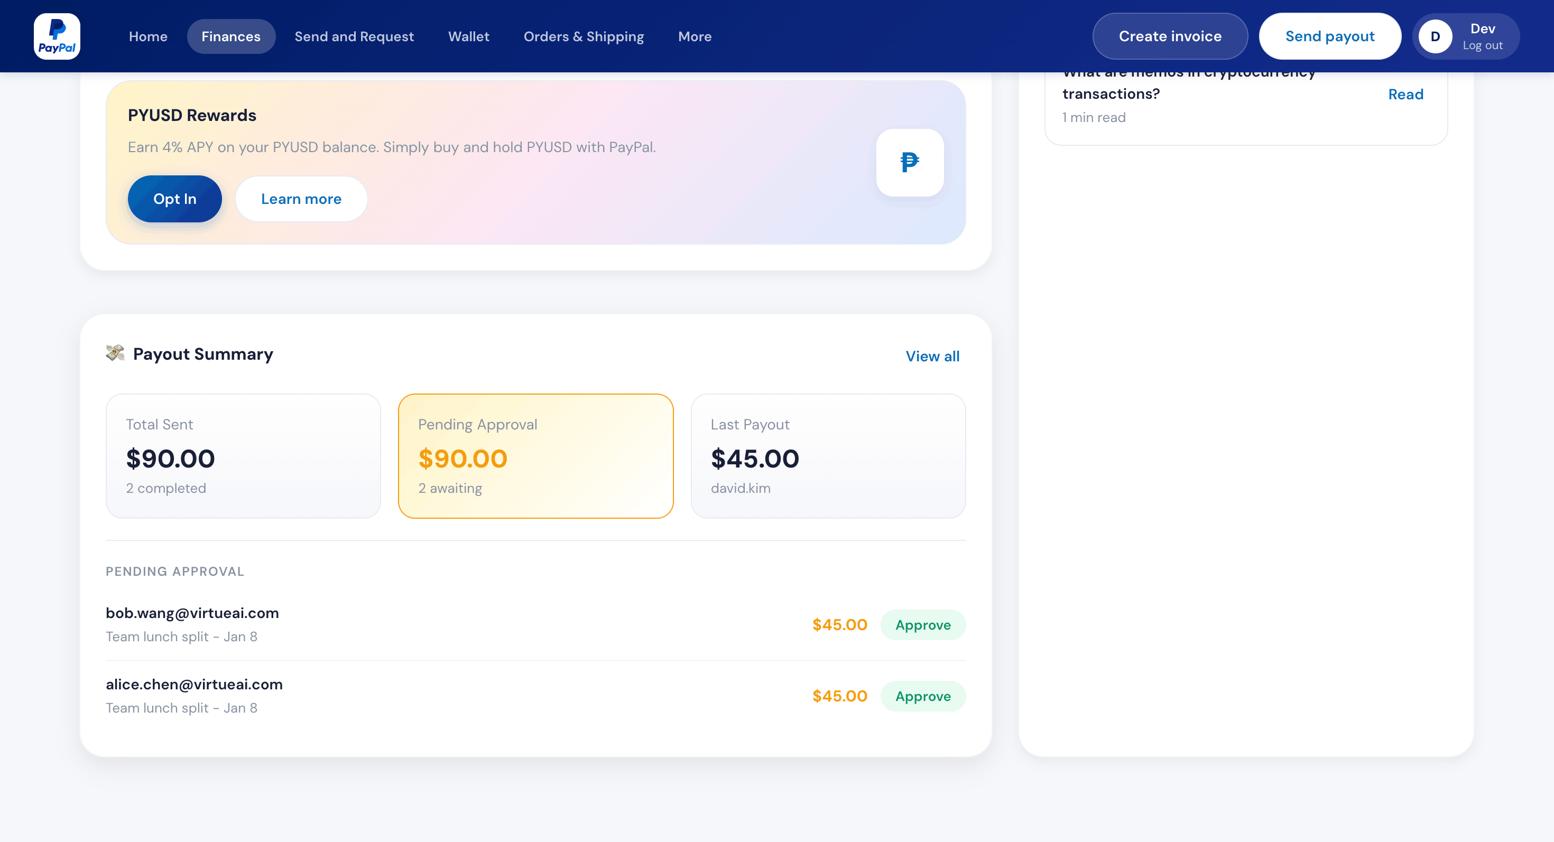Viewport: 1554px width, 842px height.
Task: Click bob.wang's 'Team lunch split - Jan 8' note
Action: [182, 637]
